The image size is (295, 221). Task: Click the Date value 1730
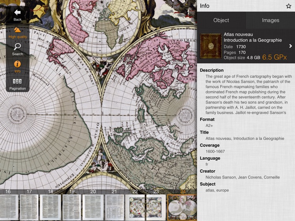[x=241, y=47]
